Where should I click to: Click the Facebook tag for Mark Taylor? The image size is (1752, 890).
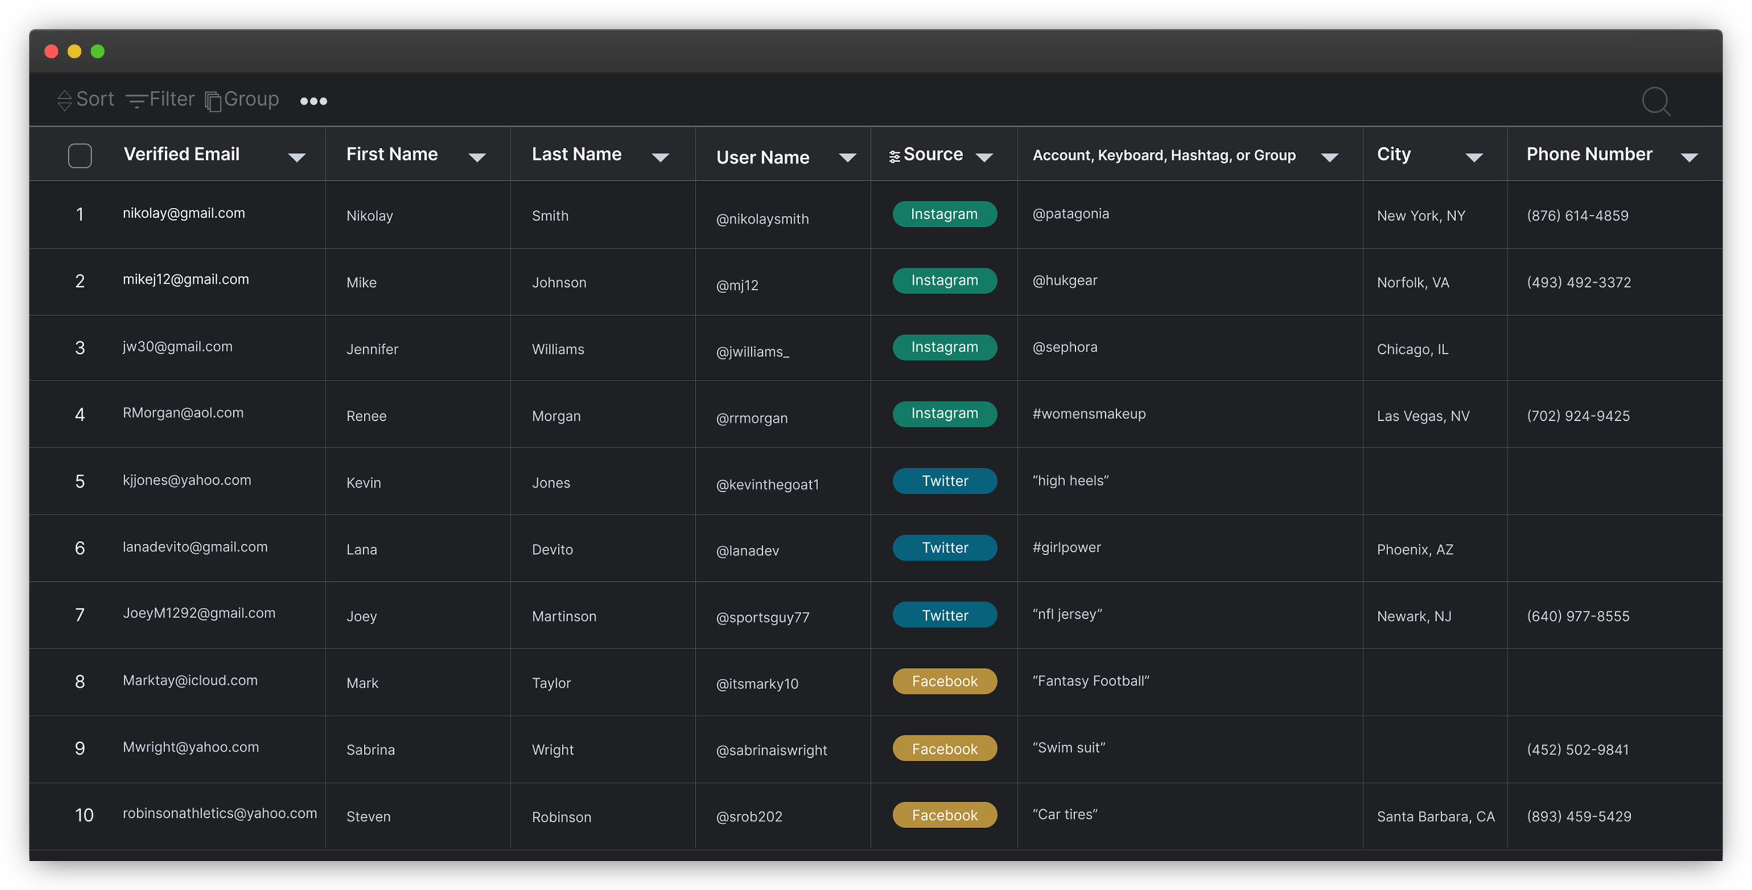(944, 681)
